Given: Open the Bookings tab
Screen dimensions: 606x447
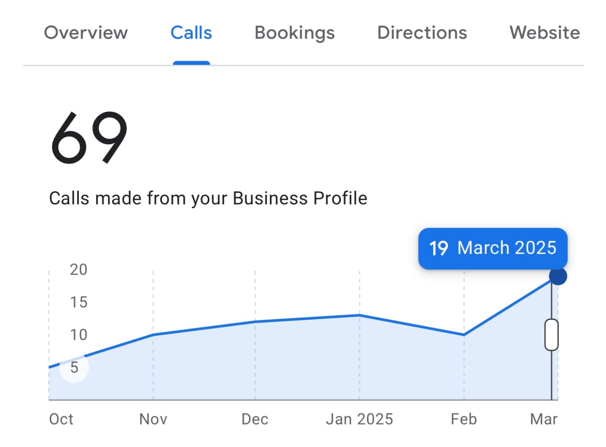Looking at the screenshot, I should [x=294, y=33].
